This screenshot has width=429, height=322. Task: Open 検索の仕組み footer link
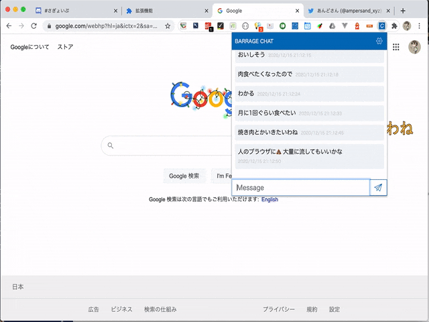coord(160,309)
